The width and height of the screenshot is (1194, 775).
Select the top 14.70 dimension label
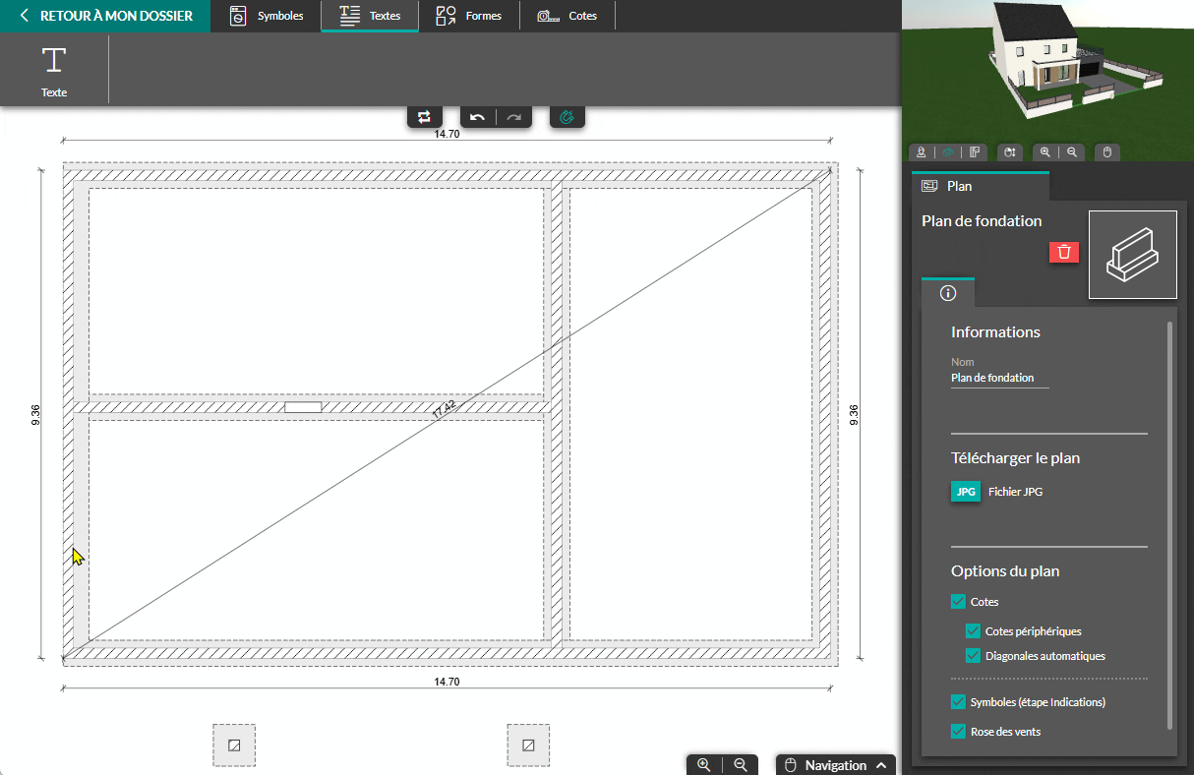click(x=447, y=134)
